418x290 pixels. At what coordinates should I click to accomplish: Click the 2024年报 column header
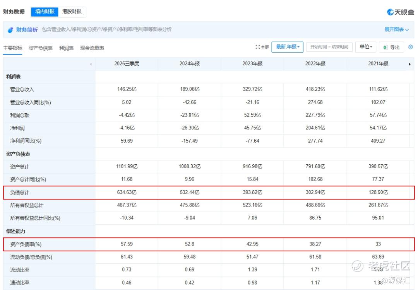coord(190,64)
